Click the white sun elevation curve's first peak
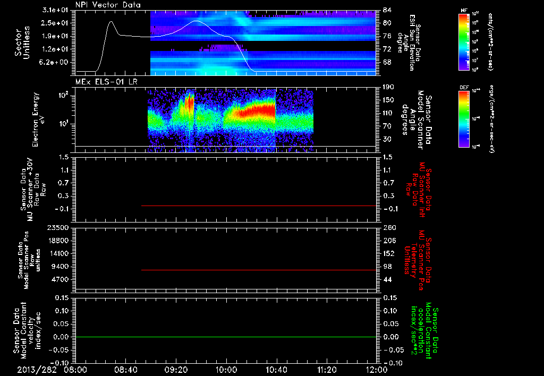This screenshot has width=544, height=376. click(110, 22)
